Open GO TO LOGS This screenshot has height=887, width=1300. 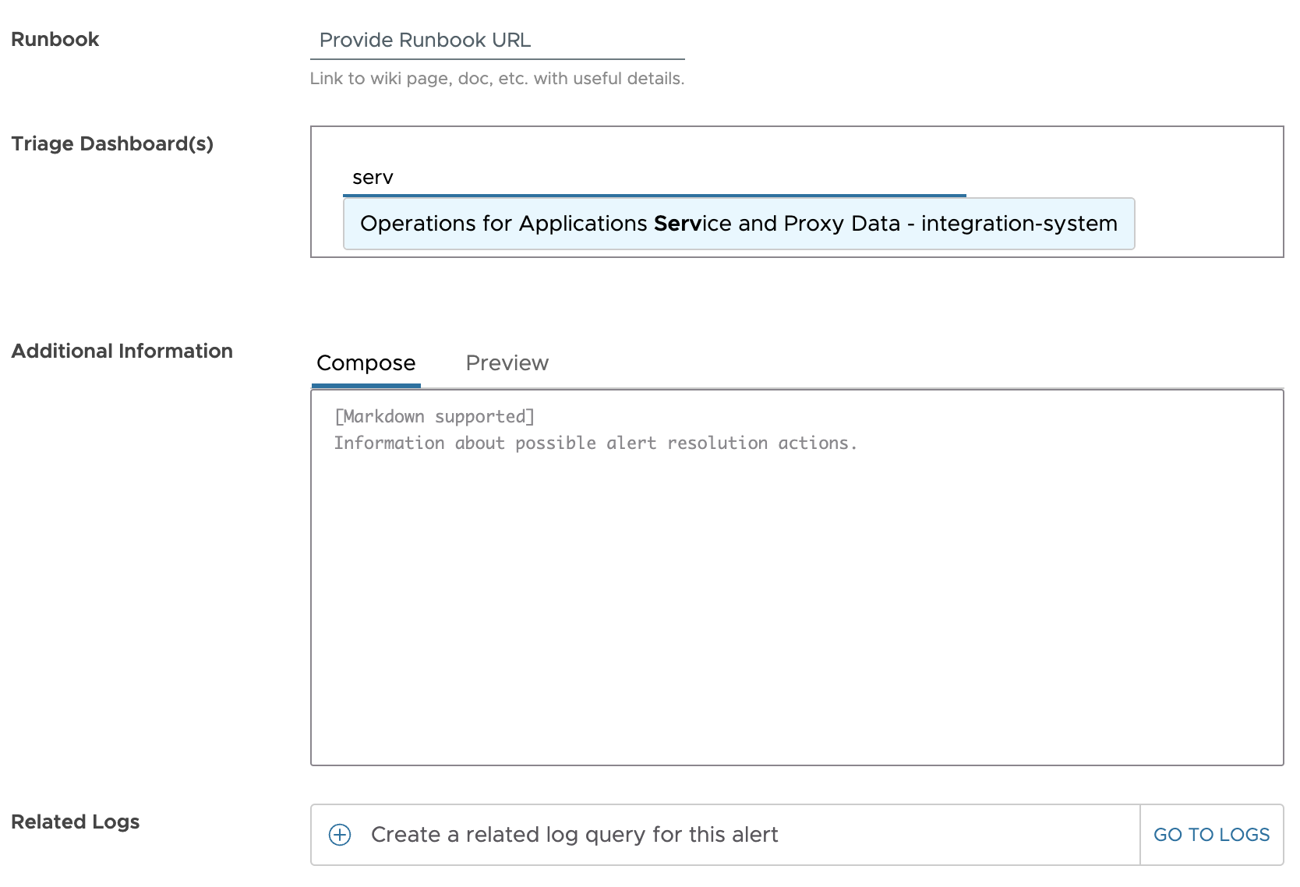click(1211, 835)
